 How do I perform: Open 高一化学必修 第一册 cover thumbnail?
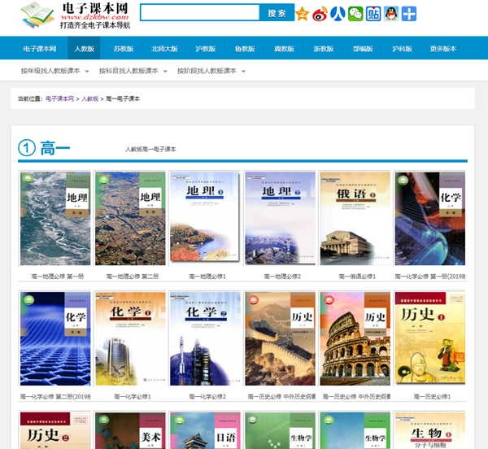(x=429, y=219)
